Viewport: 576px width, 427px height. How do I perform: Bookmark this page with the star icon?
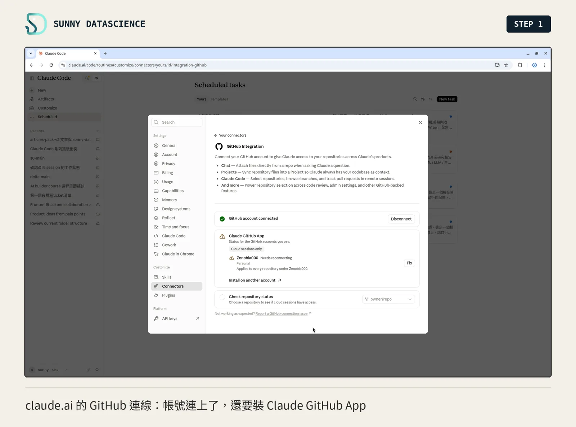point(506,65)
